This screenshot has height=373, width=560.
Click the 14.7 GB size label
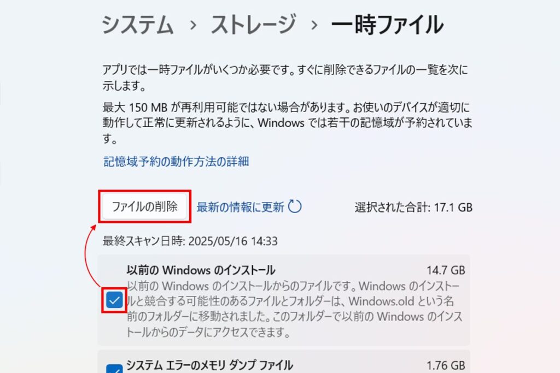(446, 270)
